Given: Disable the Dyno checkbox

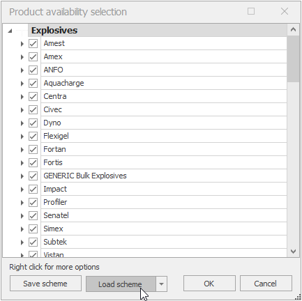Looking at the screenshot, I should click(33, 123).
